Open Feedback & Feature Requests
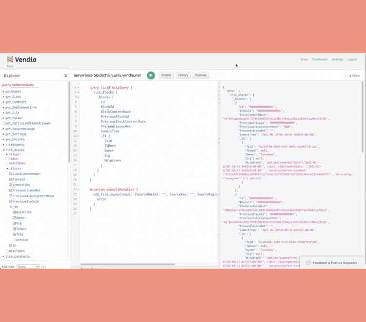 (332, 263)
